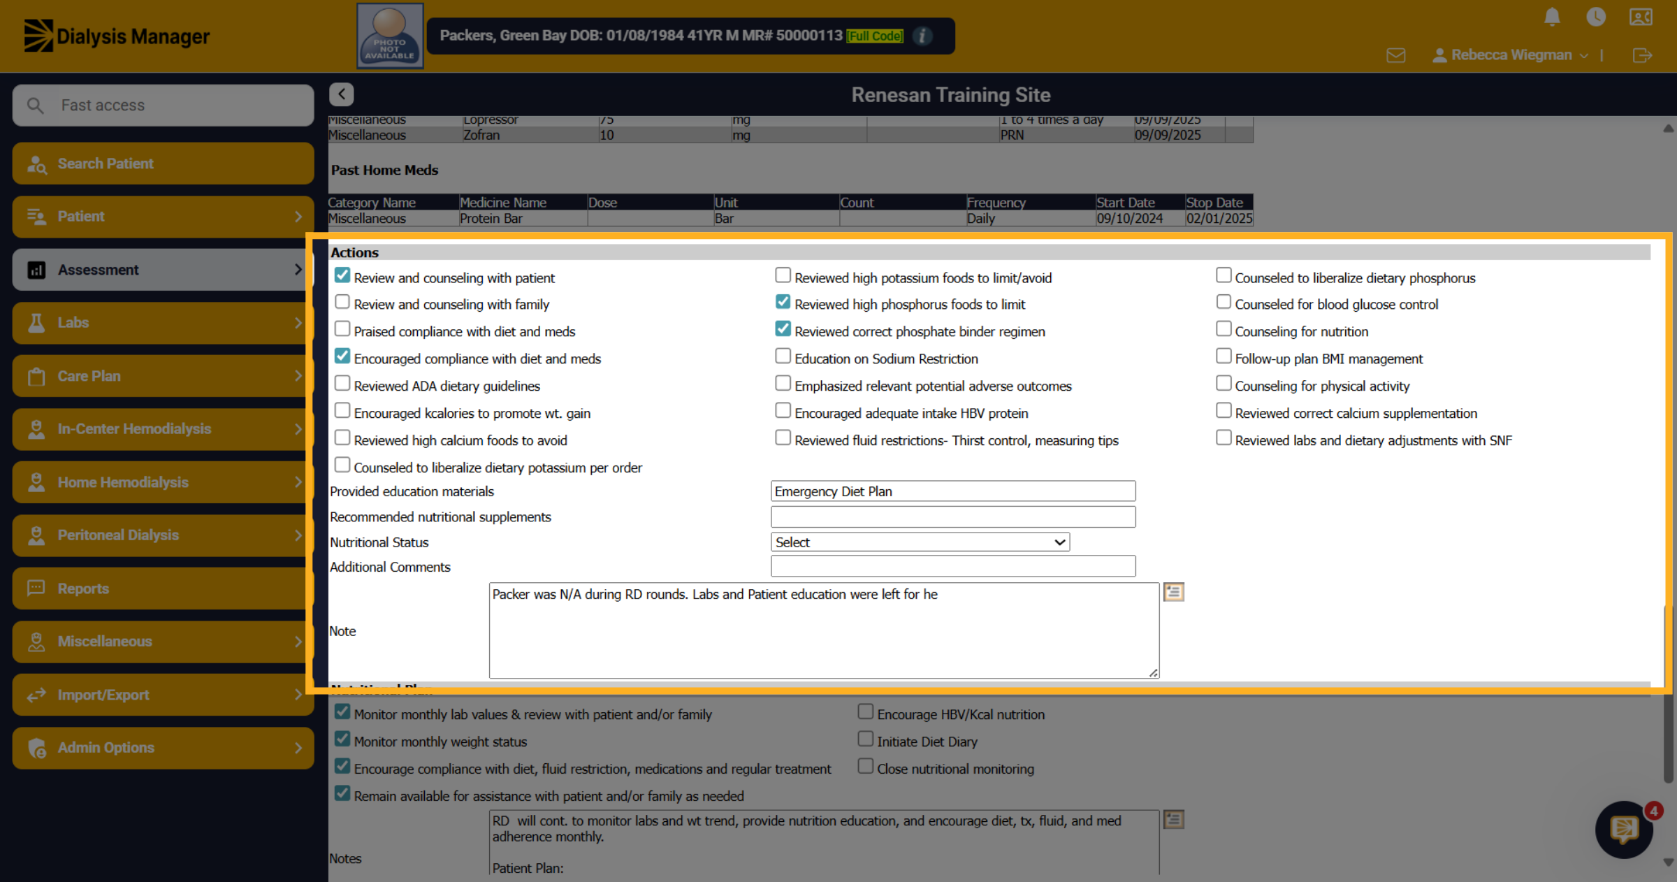Viewport: 1677px width, 882px height.
Task: Open Nutritional Status Select dropdown
Action: pyautogui.click(x=920, y=542)
